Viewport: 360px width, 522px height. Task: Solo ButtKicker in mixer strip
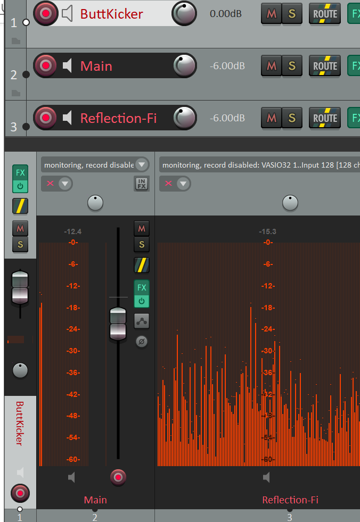[x=20, y=245]
